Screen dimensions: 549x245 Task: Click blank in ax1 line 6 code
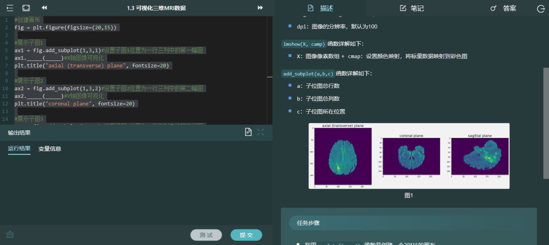click(x=44, y=58)
